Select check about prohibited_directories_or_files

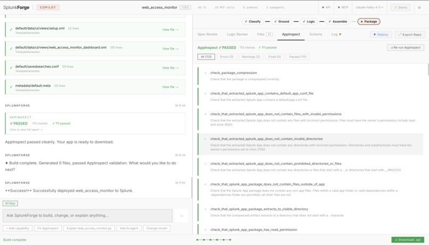tap(310, 167)
